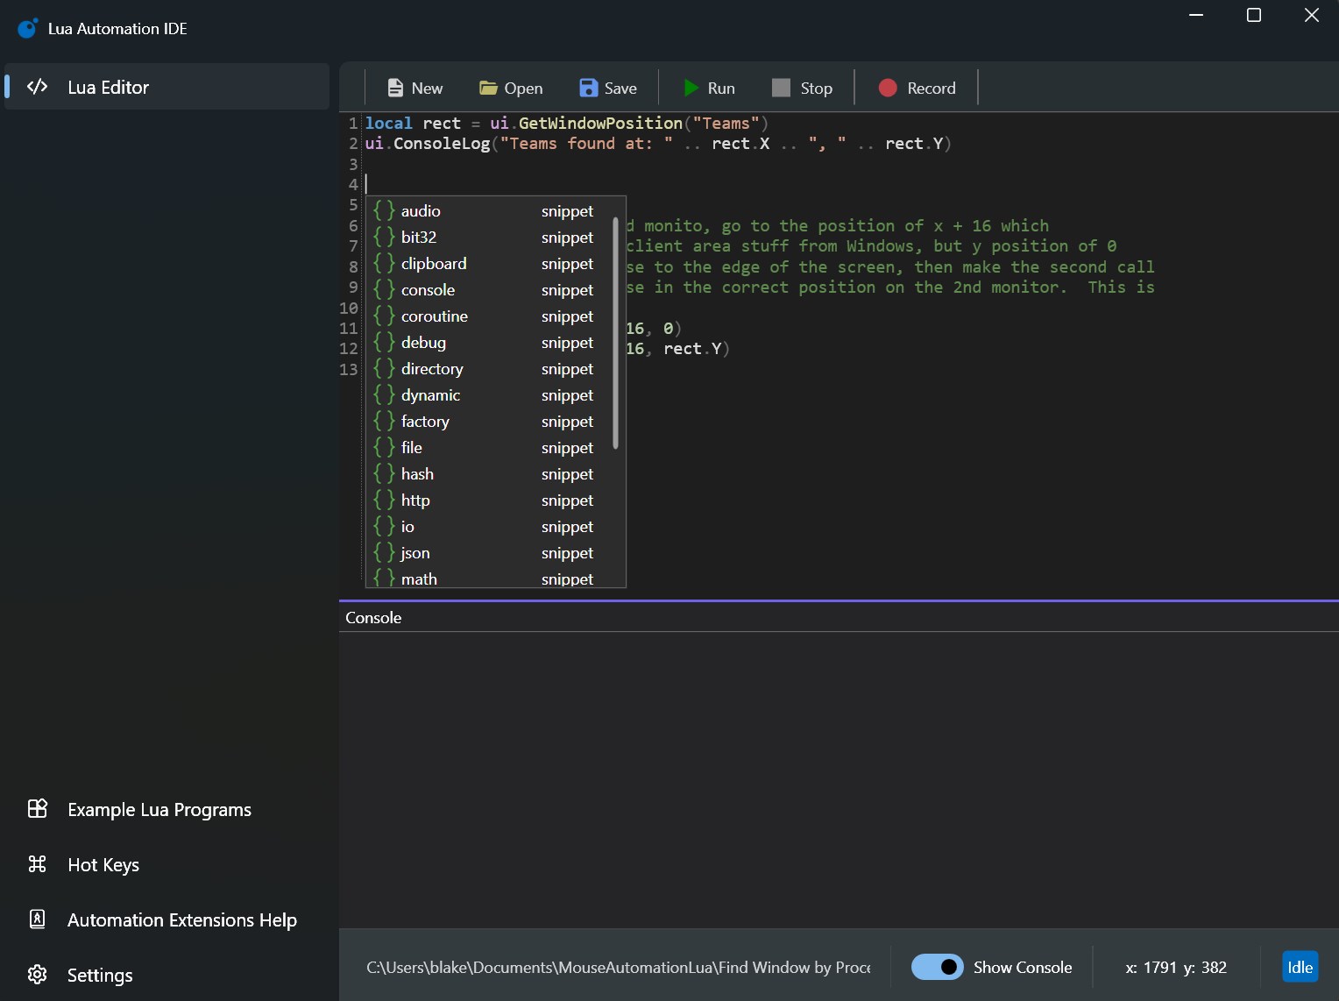Click braces icon beside factory snippet
The height and width of the screenshot is (1001, 1339).
click(384, 421)
